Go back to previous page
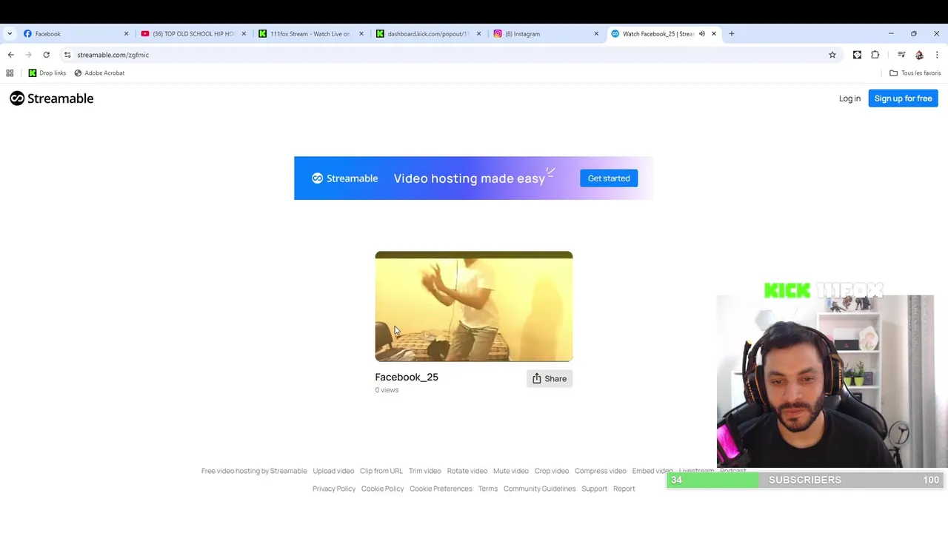Viewport: 948px width, 533px height. click(x=10, y=55)
